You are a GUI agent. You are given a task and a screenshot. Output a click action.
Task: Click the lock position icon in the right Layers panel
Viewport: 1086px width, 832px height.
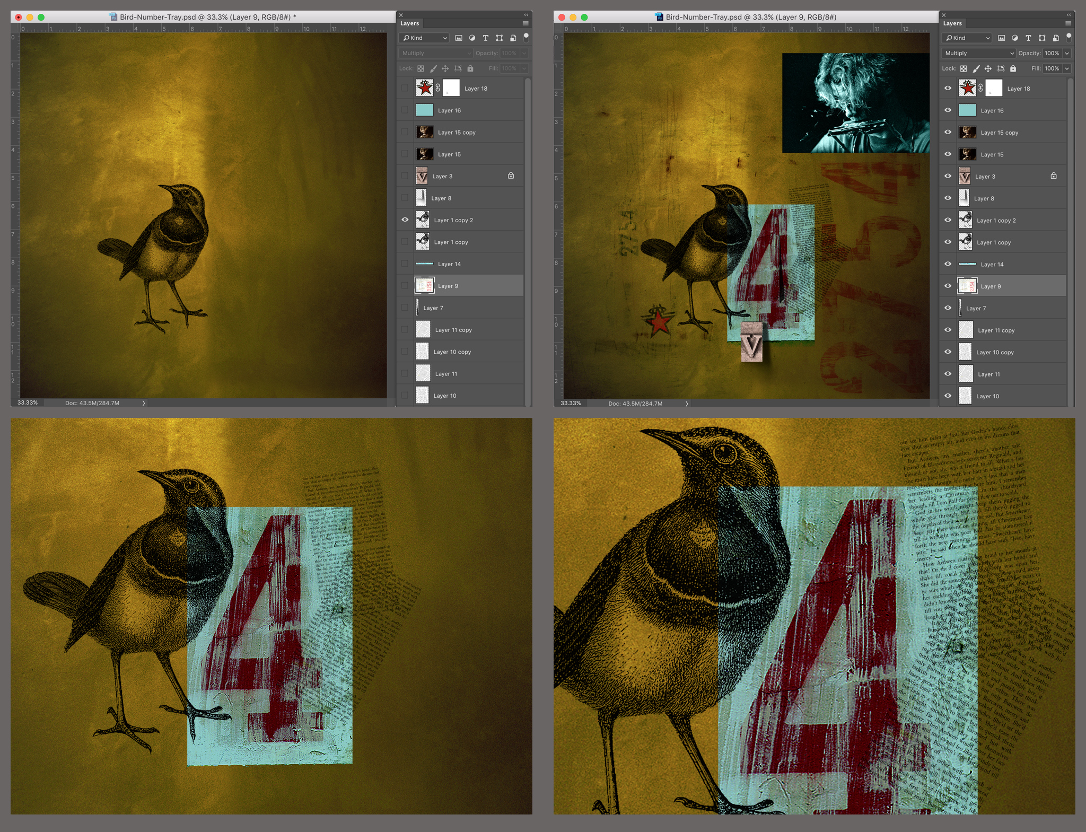point(988,68)
